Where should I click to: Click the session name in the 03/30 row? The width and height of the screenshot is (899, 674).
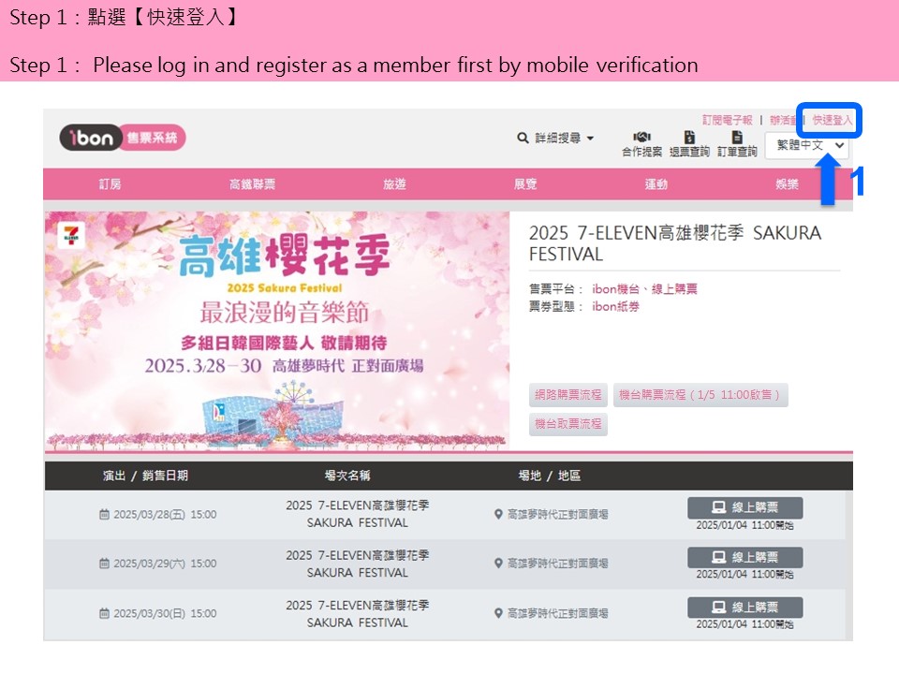[357, 614]
